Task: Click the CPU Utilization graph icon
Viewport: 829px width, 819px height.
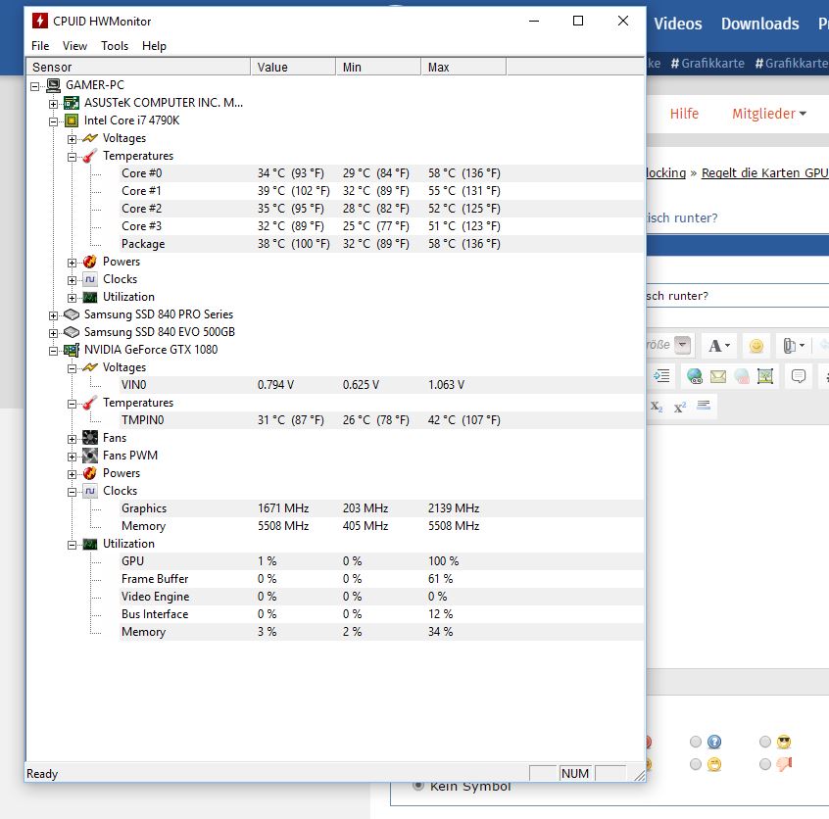Action: (90, 297)
